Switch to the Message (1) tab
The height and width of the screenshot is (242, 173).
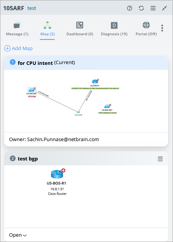[x=17, y=29]
